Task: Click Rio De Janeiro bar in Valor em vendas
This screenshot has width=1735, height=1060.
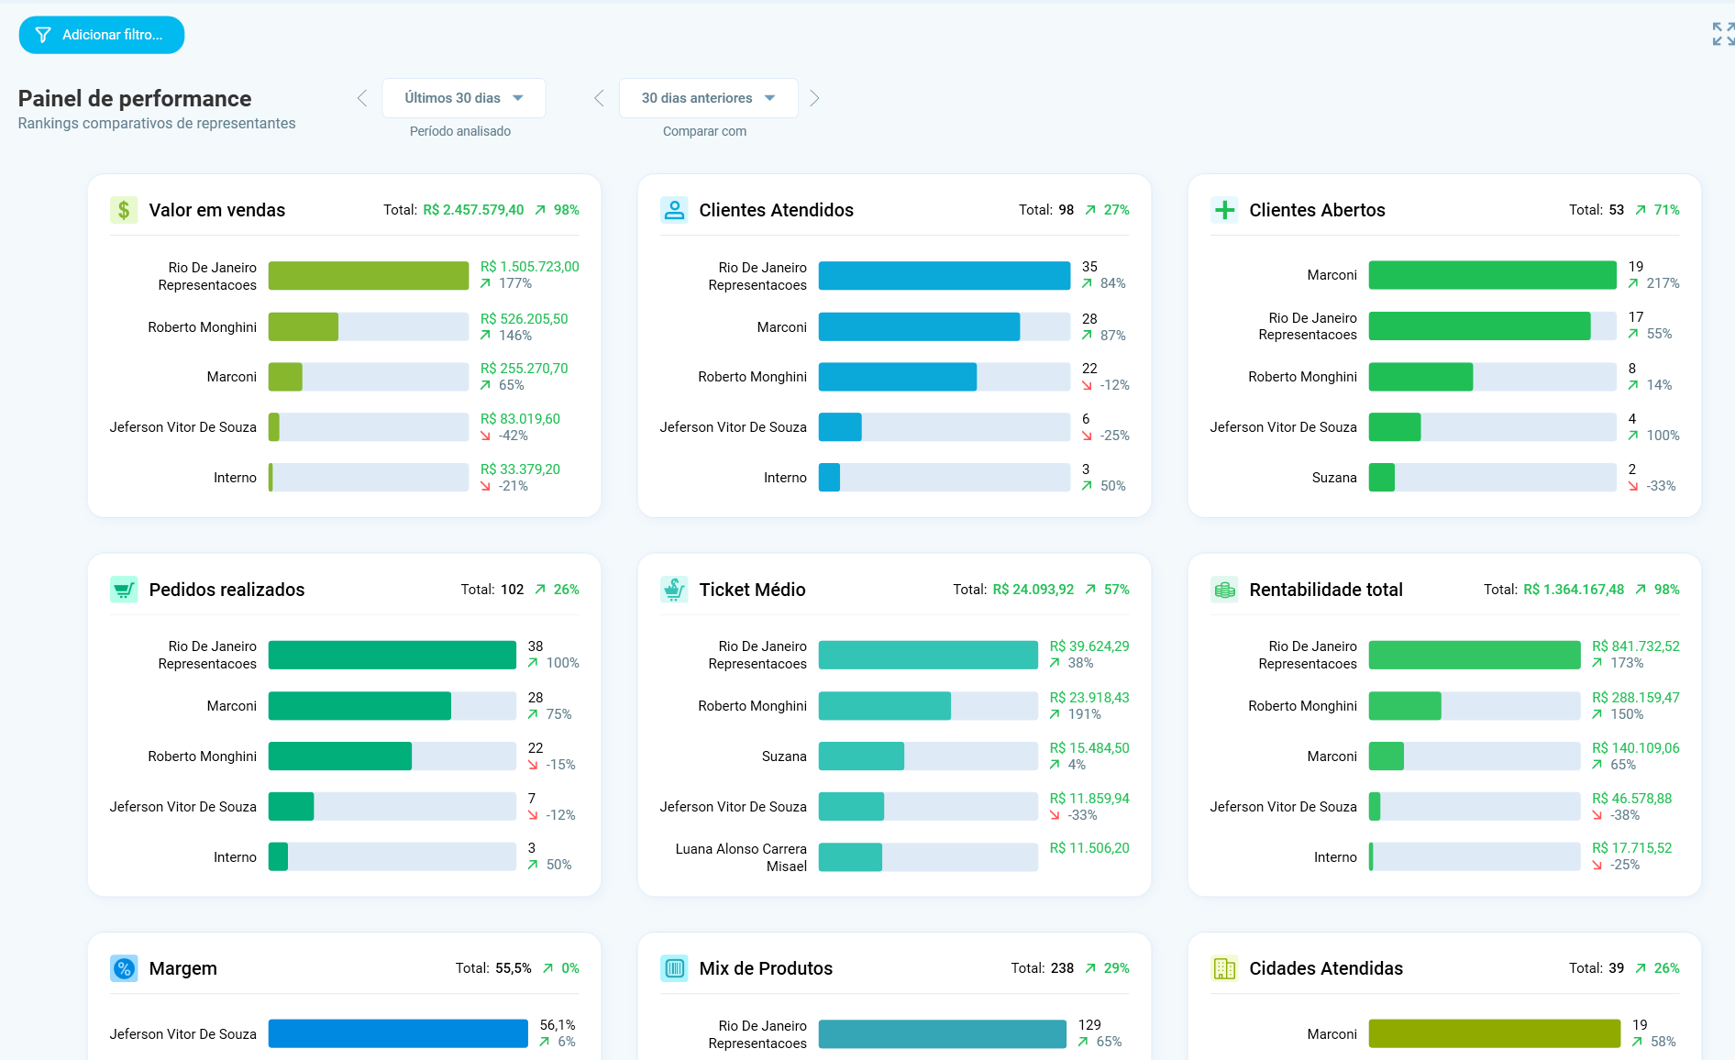Action: [x=369, y=276]
